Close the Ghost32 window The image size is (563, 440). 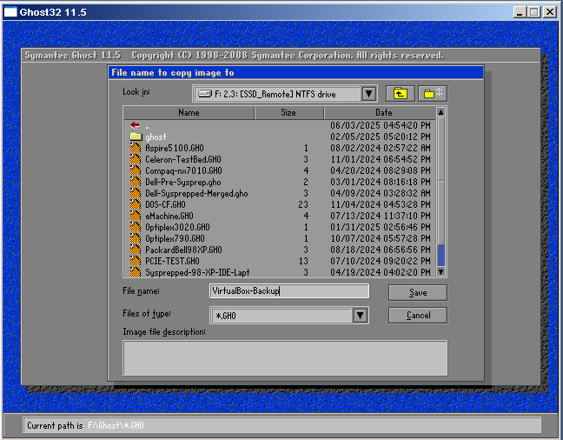pos(550,12)
